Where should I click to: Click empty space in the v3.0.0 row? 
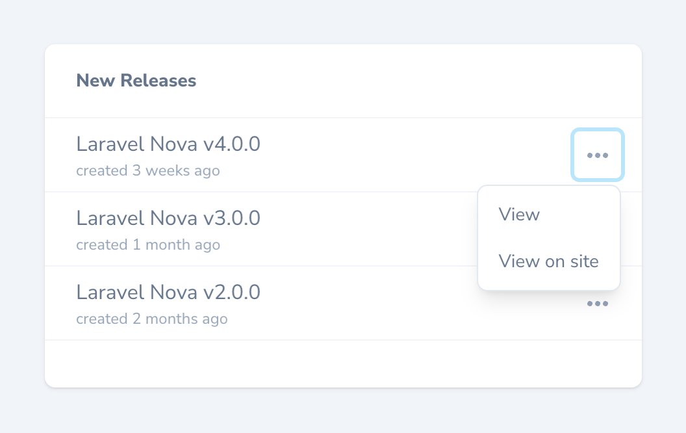tap(377, 230)
